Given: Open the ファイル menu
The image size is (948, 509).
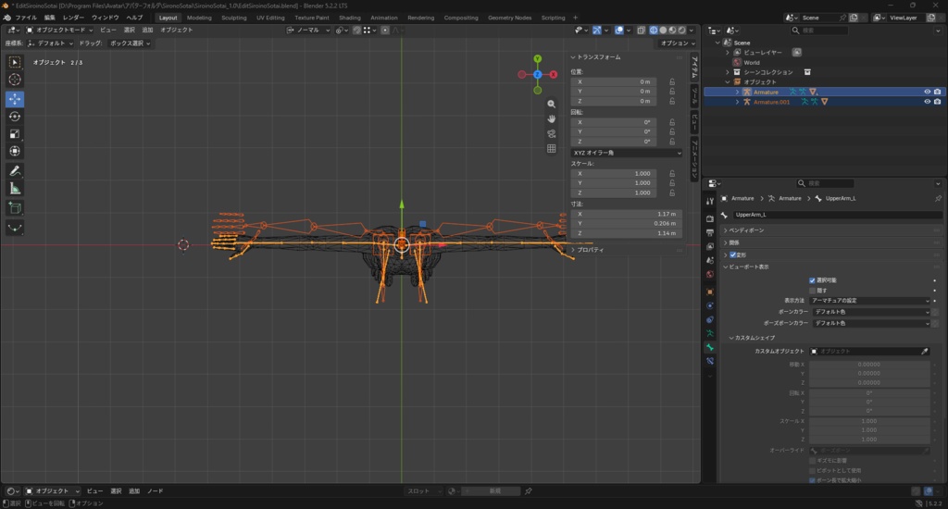Looking at the screenshot, I should [26, 18].
